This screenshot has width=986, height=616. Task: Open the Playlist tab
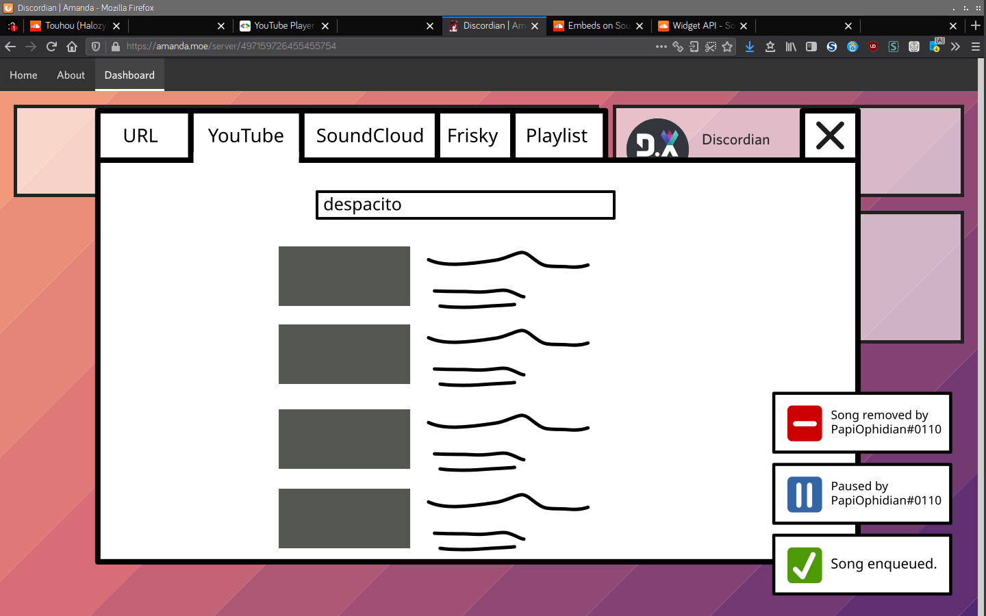(x=557, y=136)
